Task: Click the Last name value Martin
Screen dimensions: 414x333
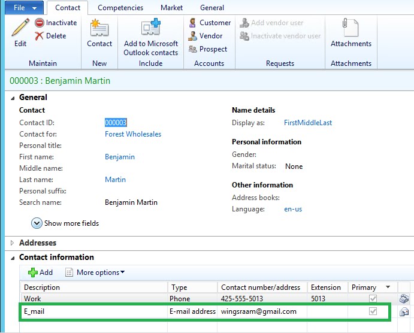Action: 116,180
